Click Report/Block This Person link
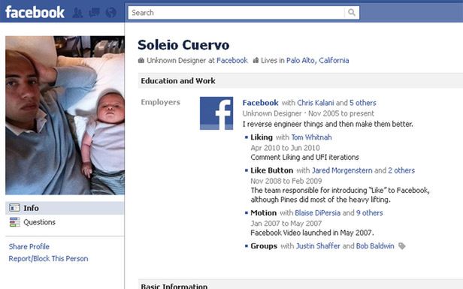This screenshot has width=463, height=289. 48,259
